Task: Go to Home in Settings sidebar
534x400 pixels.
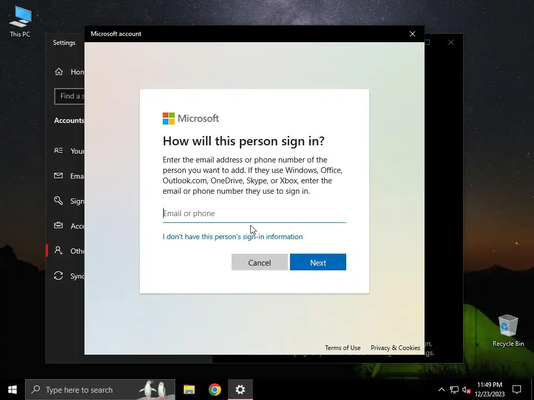Action: pyautogui.click(x=69, y=72)
